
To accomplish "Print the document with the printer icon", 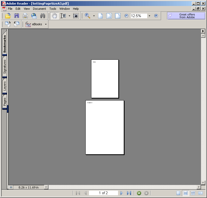I will pos(25,16).
